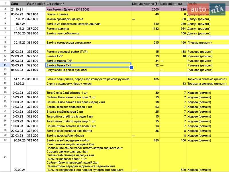Screen dimensions: 229x172
Task: Click the blue selection handle dot
Action: (x=131, y=68)
